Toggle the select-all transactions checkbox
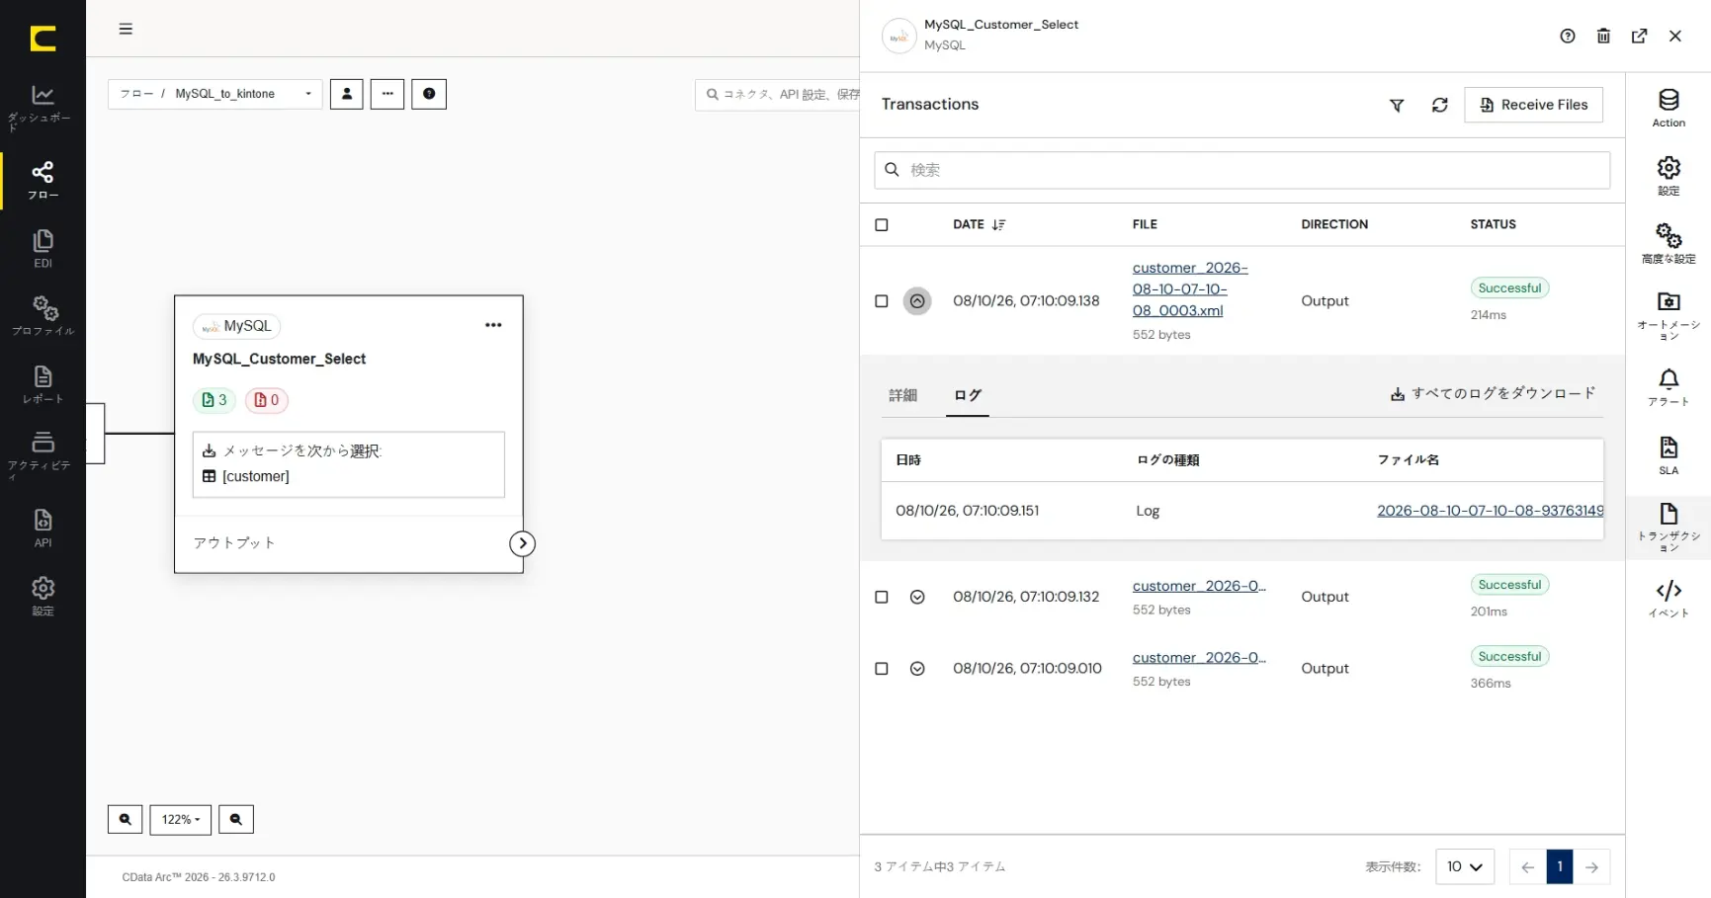The height and width of the screenshot is (898, 1711). tap(882, 225)
